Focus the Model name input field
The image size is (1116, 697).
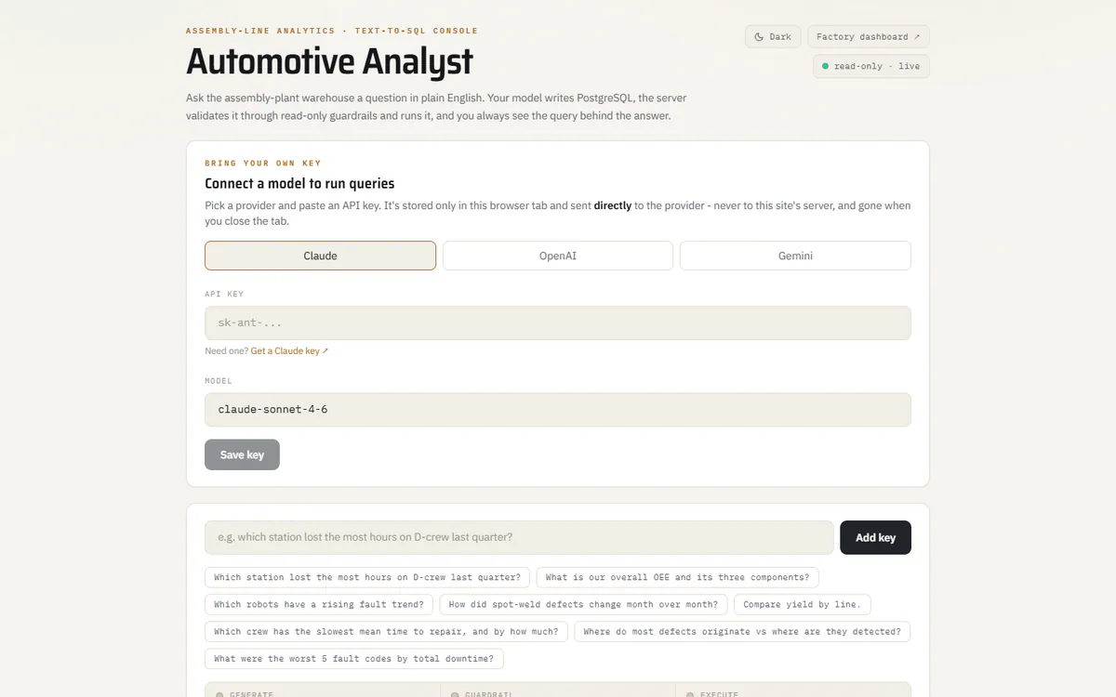click(x=558, y=410)
